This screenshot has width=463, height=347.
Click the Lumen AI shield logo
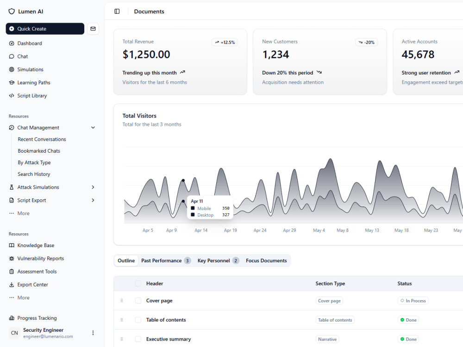12,12
